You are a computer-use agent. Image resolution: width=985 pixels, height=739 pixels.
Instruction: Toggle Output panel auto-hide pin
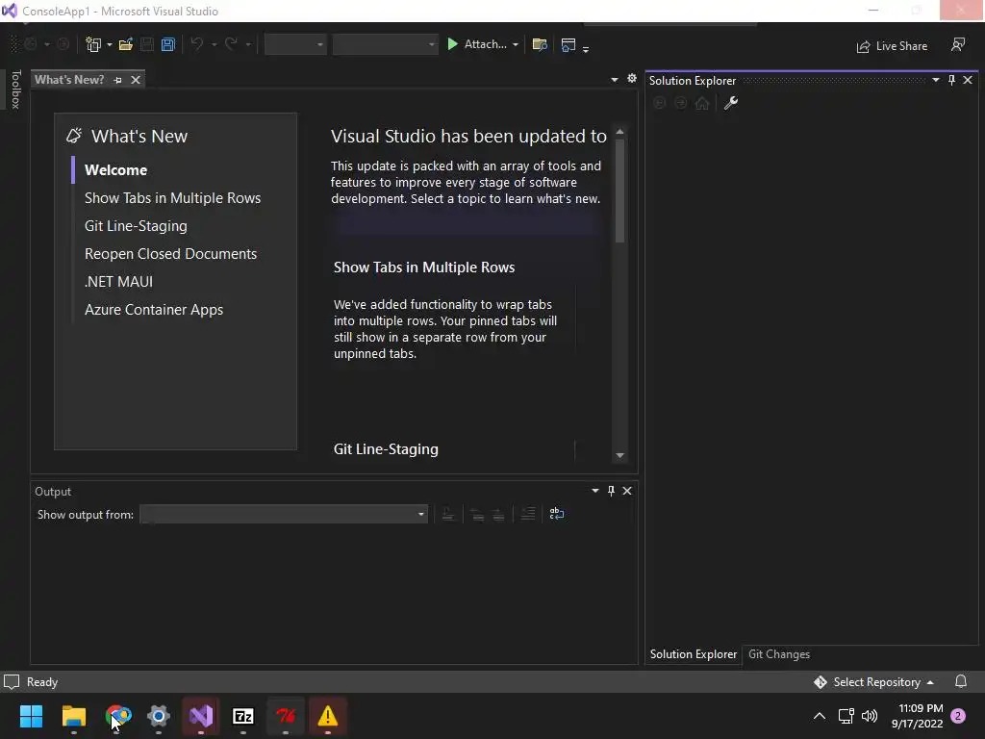tap(611, 491)
